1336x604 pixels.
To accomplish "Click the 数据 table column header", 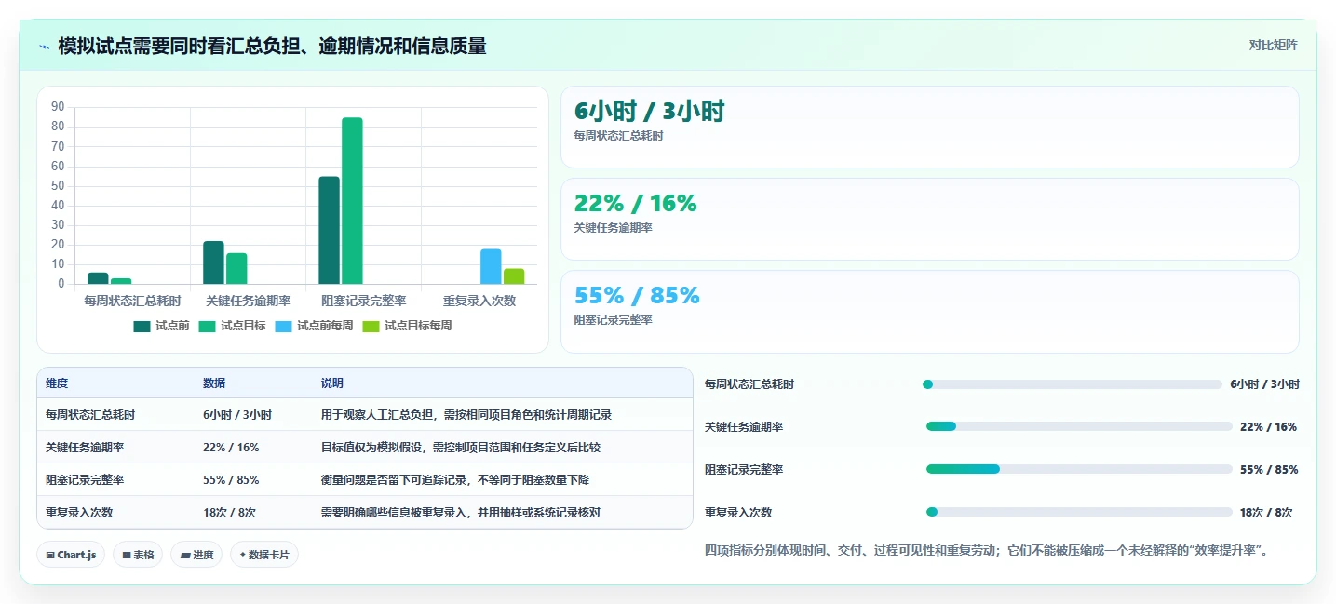I will tap(214, 383).
